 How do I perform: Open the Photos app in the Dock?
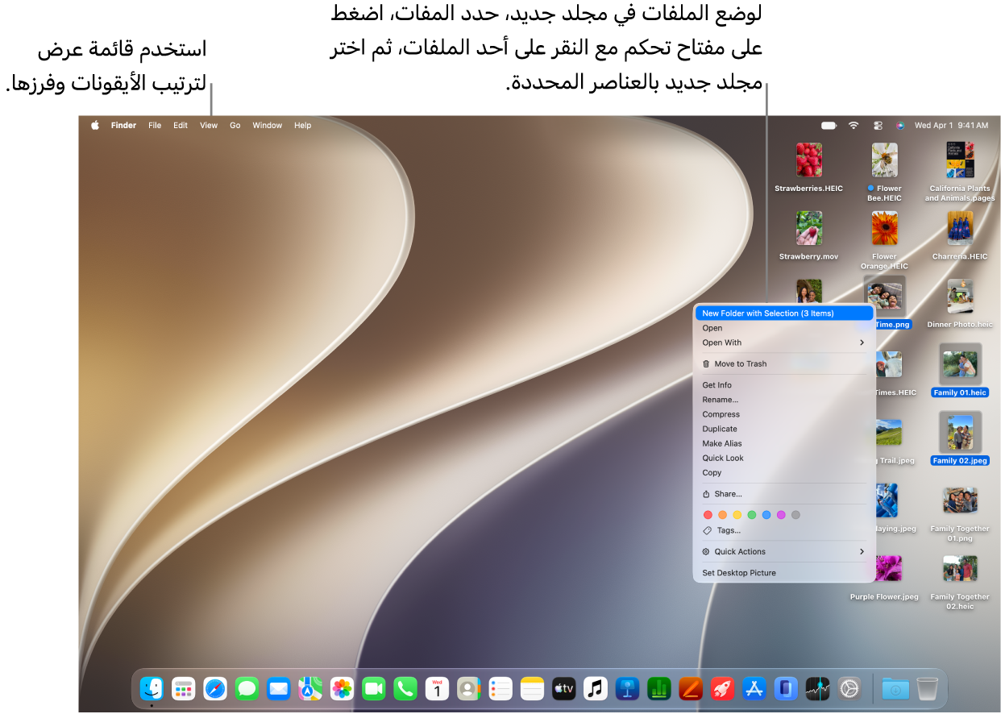pyautogui.click(x=342, y=688)
